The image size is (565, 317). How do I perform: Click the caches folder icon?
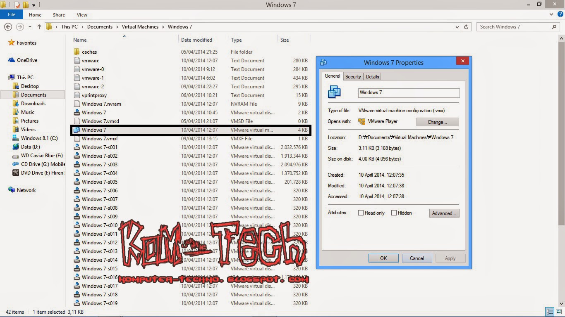tap(77, 52)
